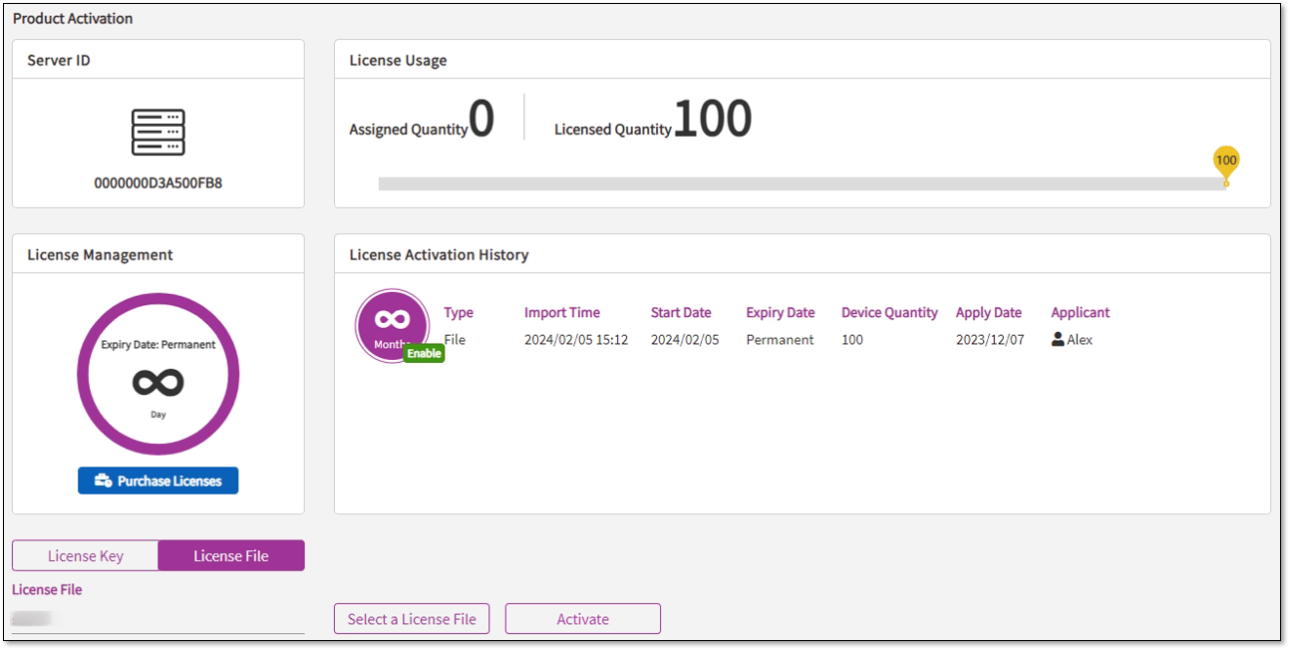Viewport: 1290px width, 650px height.
Task: Click the applicant person icon next to Alex
Action: coord(1057,338)
